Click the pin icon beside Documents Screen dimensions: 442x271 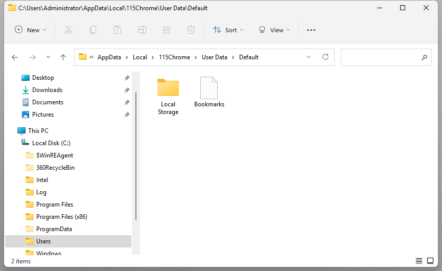tap(127, 102)
